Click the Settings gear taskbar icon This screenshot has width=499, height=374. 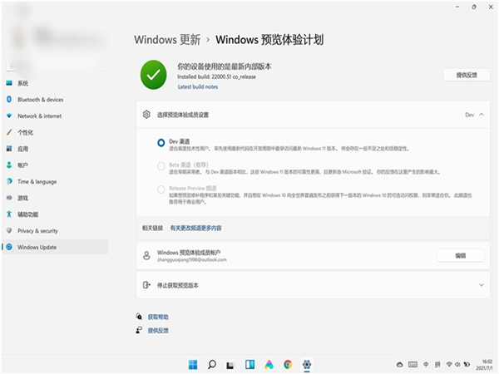point(307,364)
